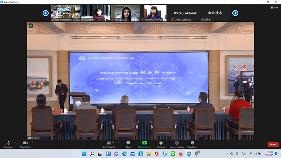
Task: Show previous participants with left arrow
Action: 46,13
